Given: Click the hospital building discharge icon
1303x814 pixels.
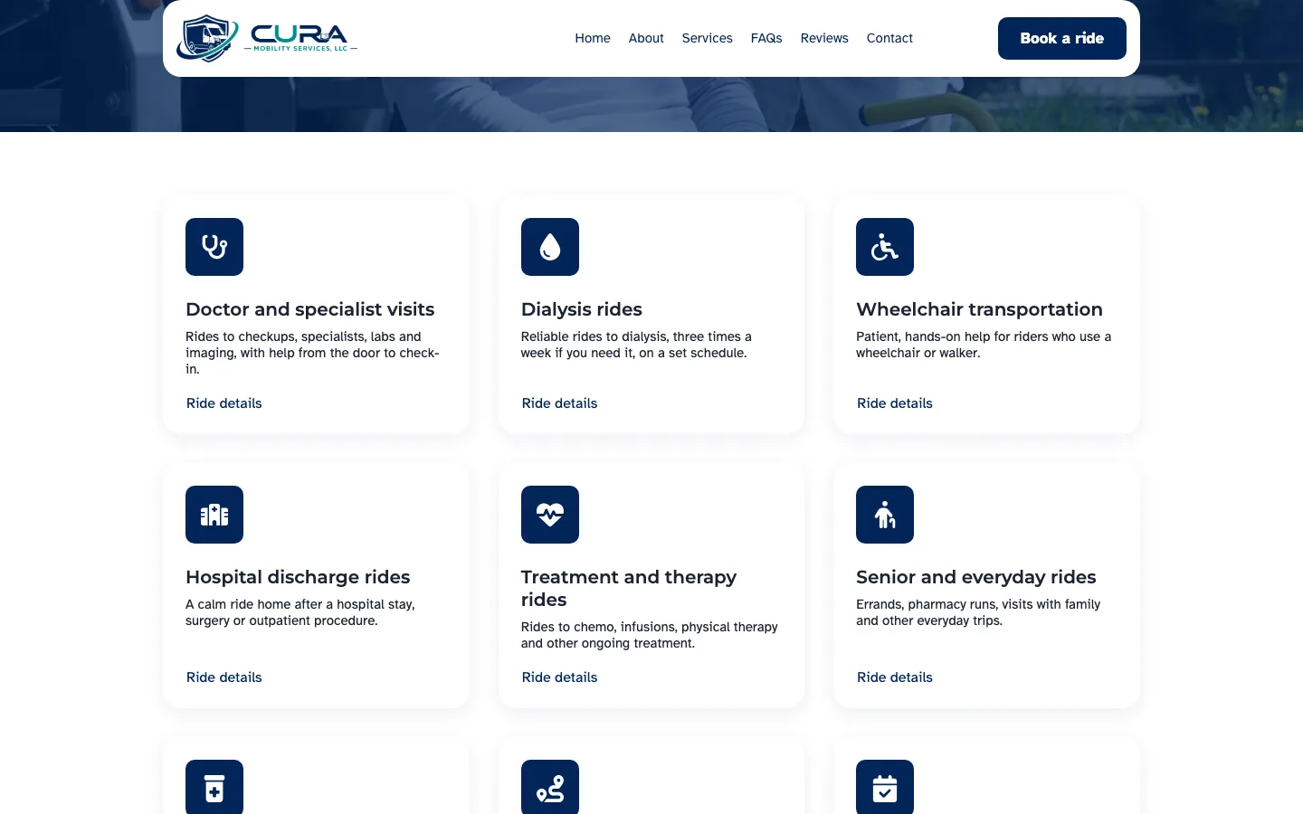Looking at the screenshot, I should click(214, 515).
